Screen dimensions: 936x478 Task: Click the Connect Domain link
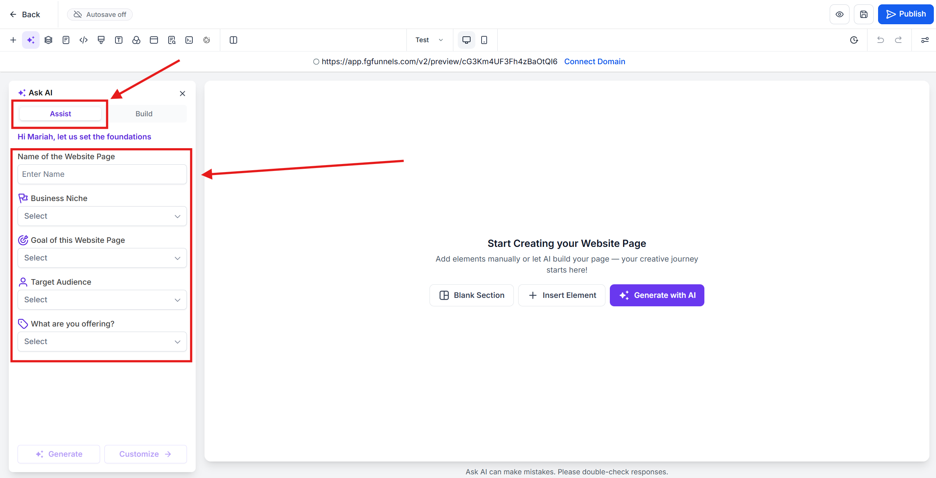[x=594, y=62]
